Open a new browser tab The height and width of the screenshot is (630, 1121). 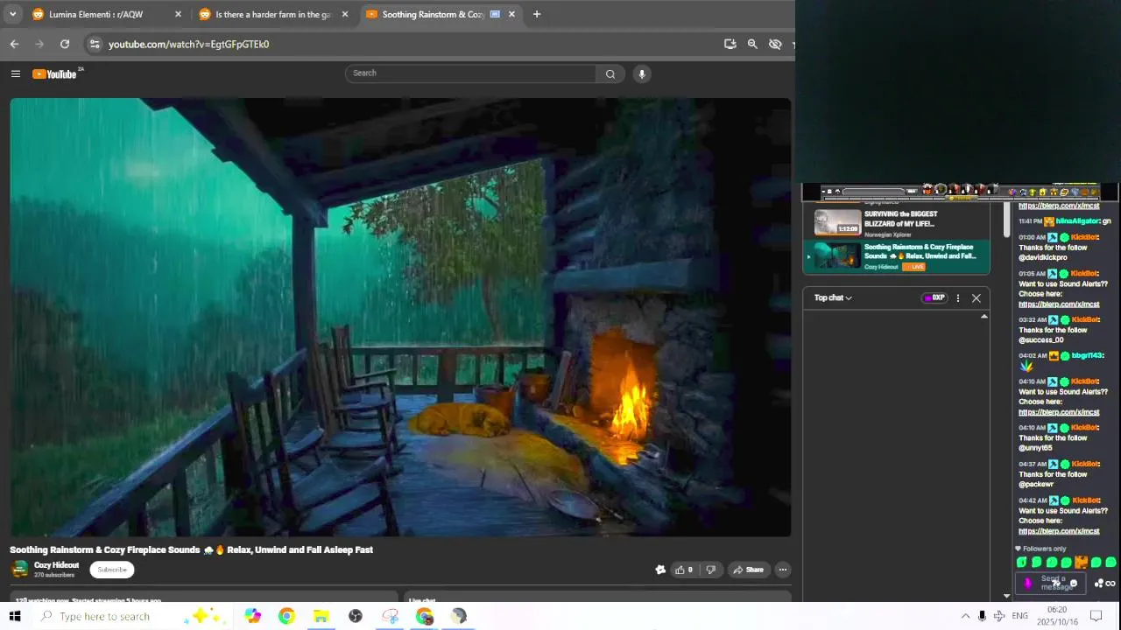[x=537, y=14]
